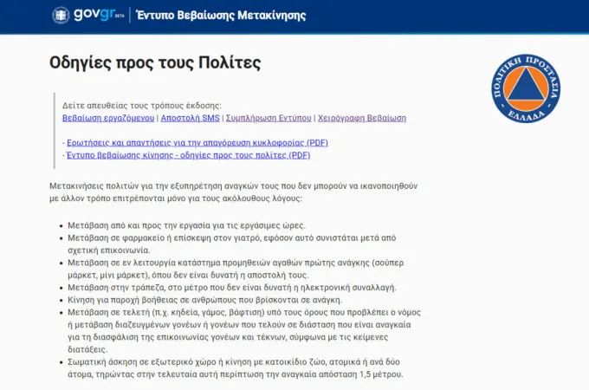Click bullet about κατάστημα προμηθειών αγαθών

[x=236, y=269]
